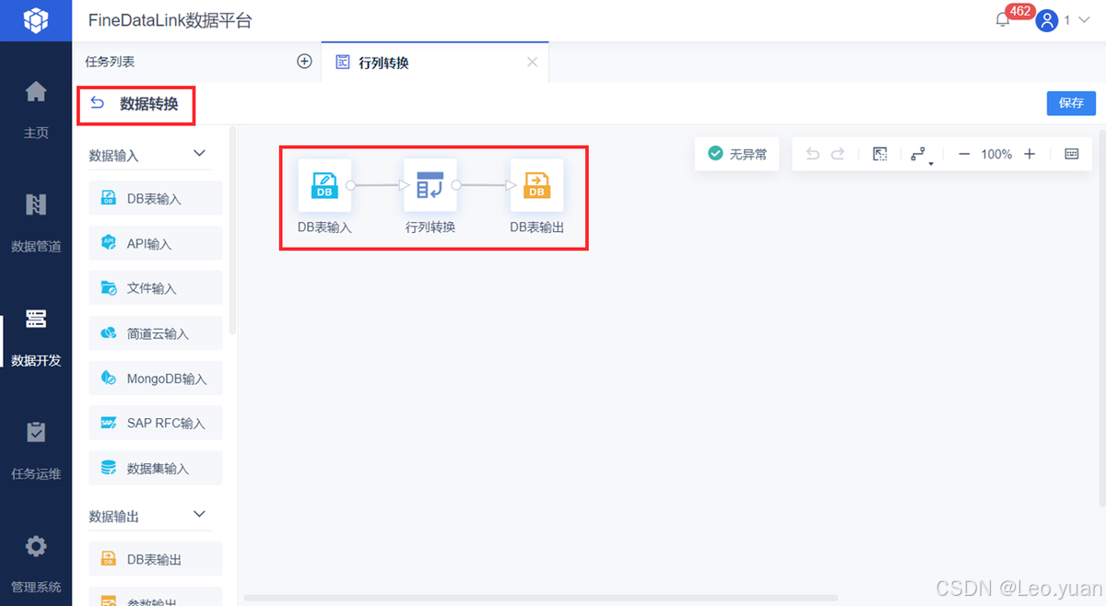Zoom out with minus button
The width and height of the screenshot is (1106, 606).
pyautogui.click(x=964, y=154)
